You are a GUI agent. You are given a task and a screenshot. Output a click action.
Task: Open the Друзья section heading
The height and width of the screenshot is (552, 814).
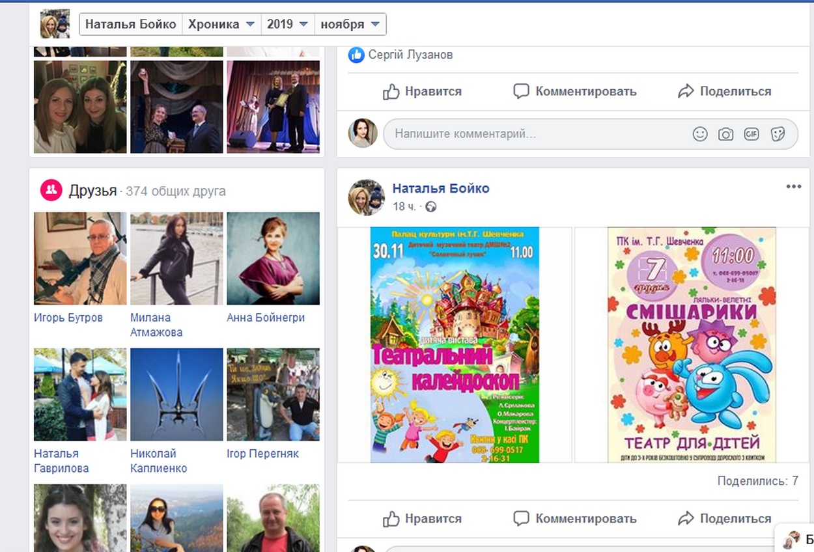click(92, 191)
